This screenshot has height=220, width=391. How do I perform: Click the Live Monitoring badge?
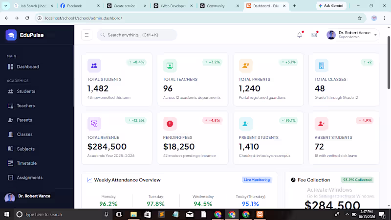[x=257, y=180]
